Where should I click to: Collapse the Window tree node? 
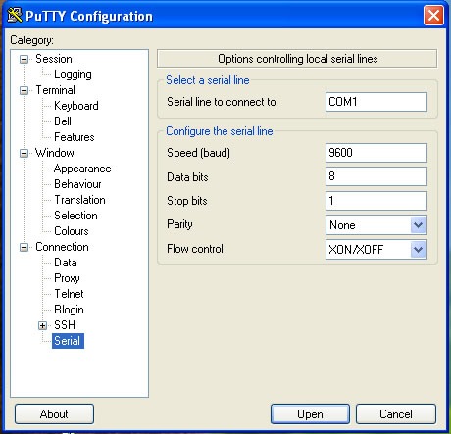24,153
